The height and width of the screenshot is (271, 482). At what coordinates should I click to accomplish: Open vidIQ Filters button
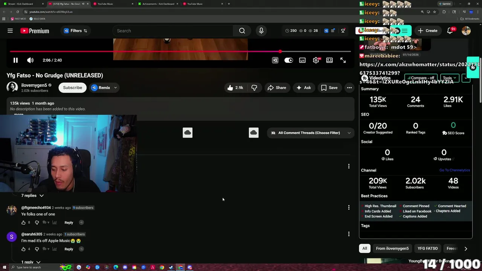point(75,31)
